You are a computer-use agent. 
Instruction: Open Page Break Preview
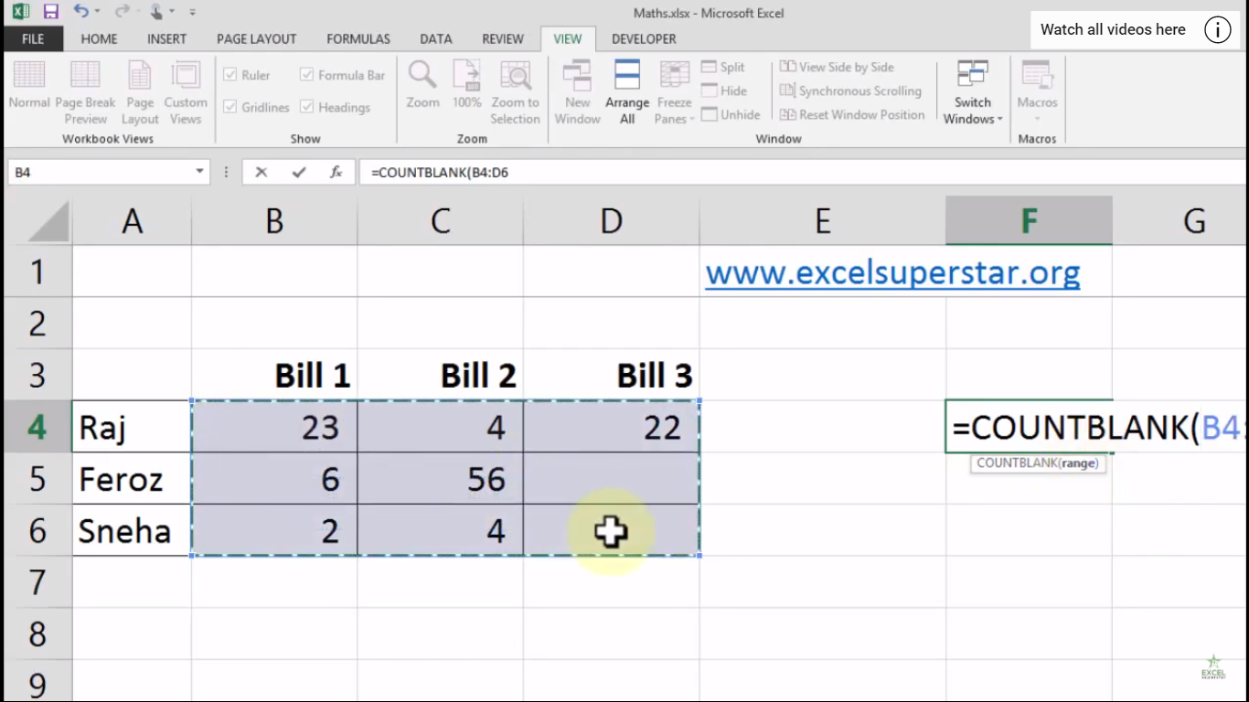pyautogui.click(x=86, y=92)
